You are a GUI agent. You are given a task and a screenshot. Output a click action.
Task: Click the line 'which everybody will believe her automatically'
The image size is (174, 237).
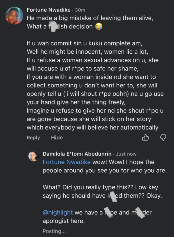92,128
